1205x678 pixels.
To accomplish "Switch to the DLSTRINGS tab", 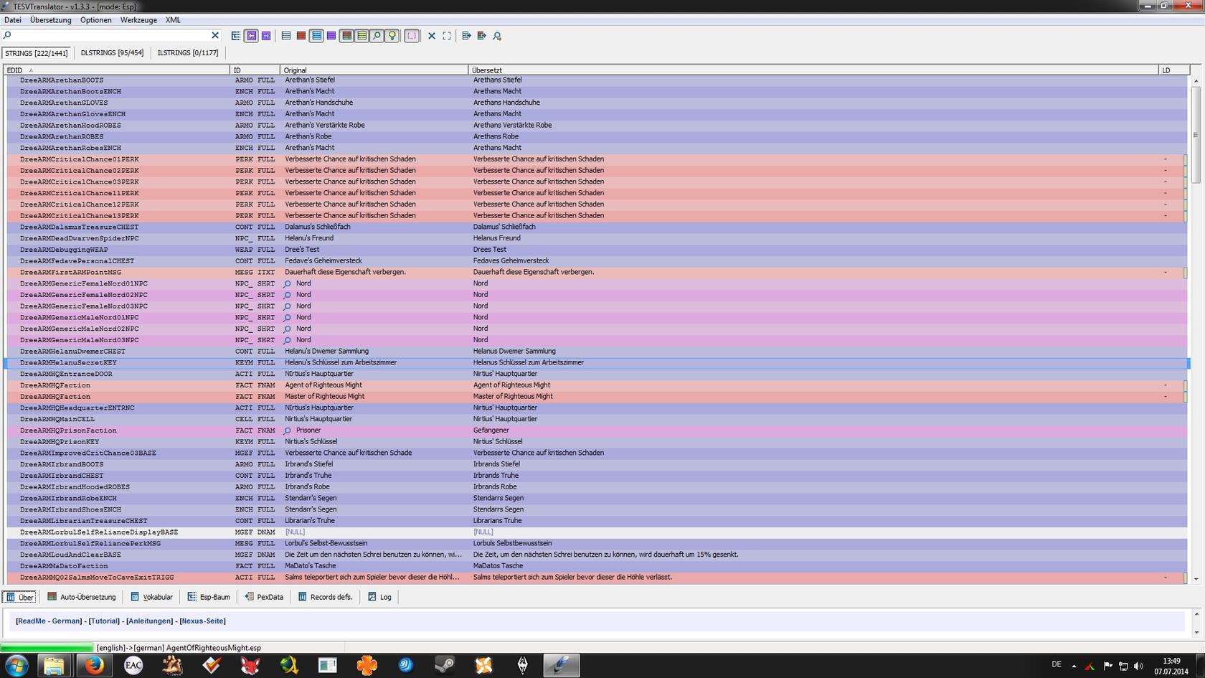I will [112, 53].
